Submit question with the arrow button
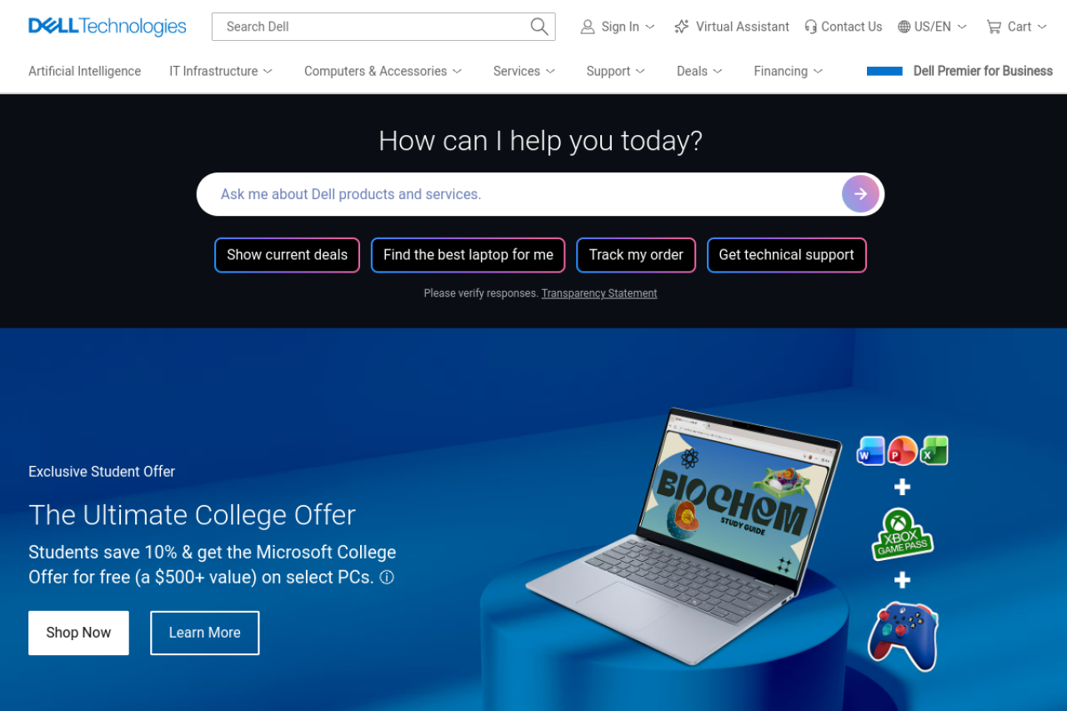 point(860,194)
